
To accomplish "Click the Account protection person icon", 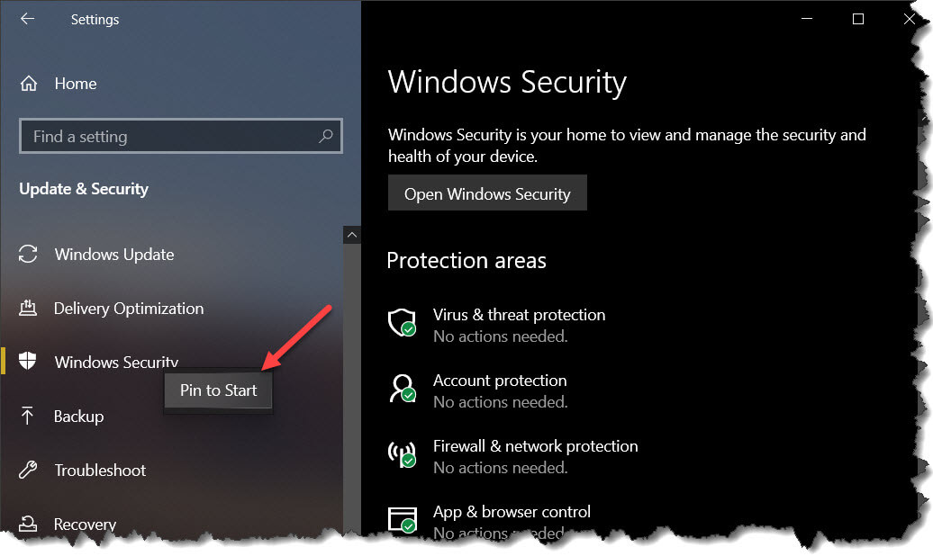I will coord(403,389).
